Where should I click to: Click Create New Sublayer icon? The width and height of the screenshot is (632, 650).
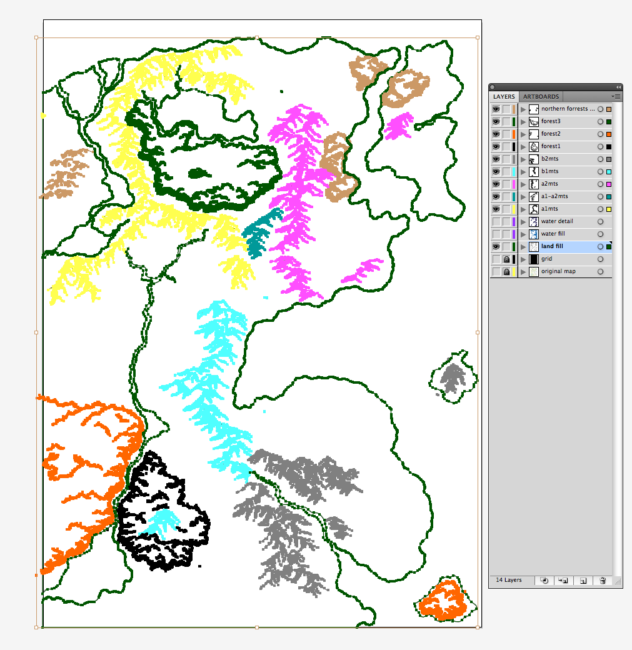pyautogui.click(x=563, y=581)
